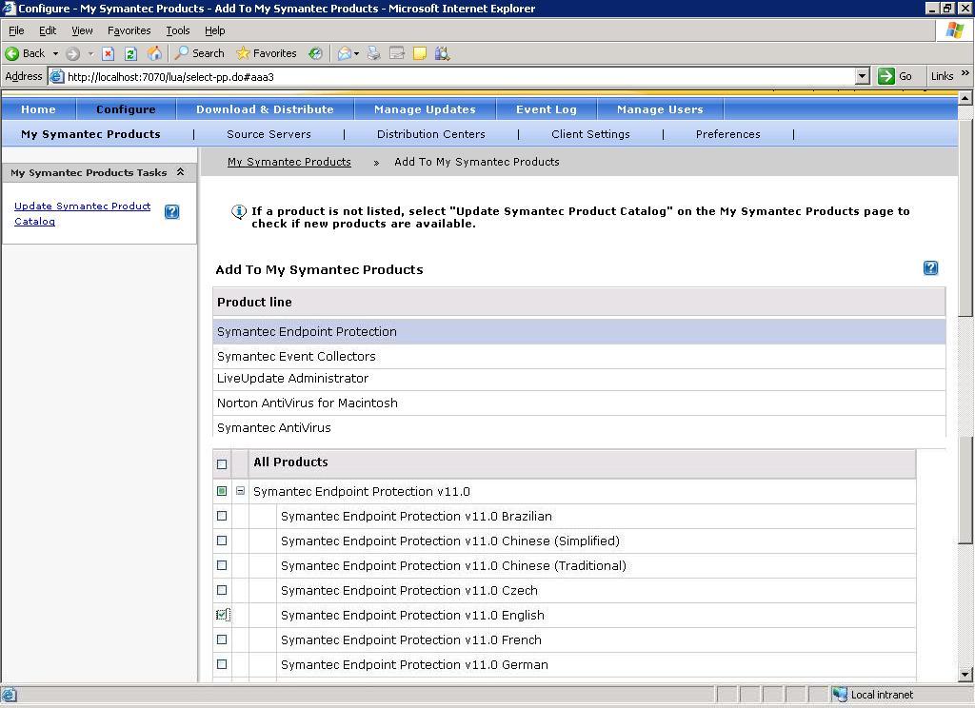Click the Back arrow icon in IE toolbar

click(11, 53)
